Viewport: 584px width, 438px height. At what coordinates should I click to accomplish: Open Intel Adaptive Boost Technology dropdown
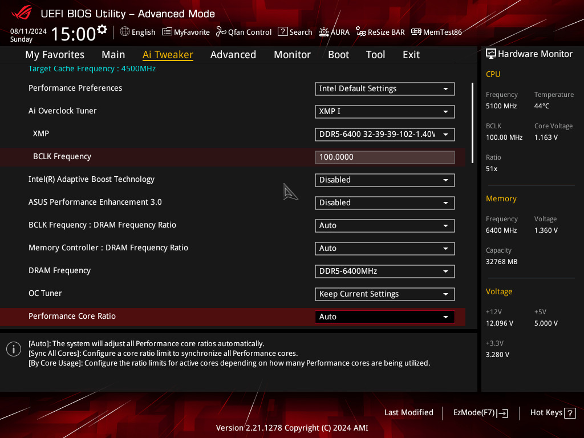coord(385,180)
